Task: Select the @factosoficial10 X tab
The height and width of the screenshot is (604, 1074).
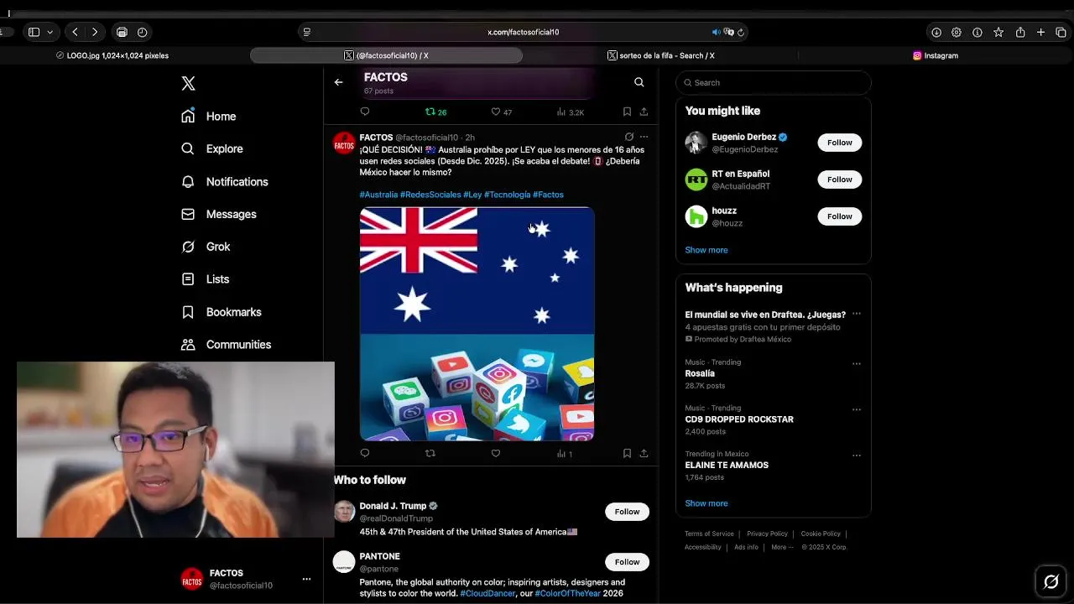Action: click(x=386, y=55)
